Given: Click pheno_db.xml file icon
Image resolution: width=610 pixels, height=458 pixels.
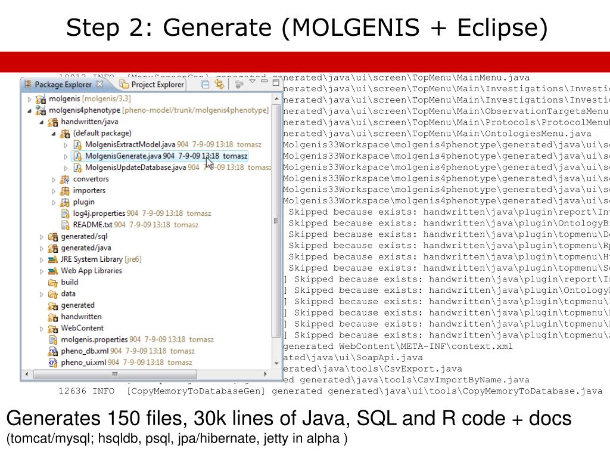Looking at the screenshot, I should click(53, 351).
